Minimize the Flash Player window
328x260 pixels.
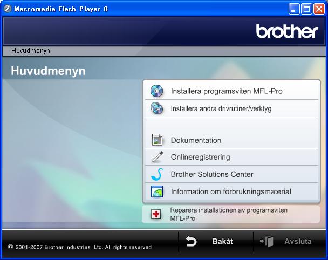coord(294,9)
